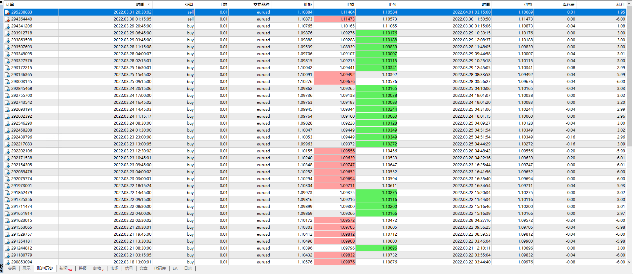This screenshot has width=633, height=274.
Task: Sort by the 获利 column header
Action: tap(620, 5)
